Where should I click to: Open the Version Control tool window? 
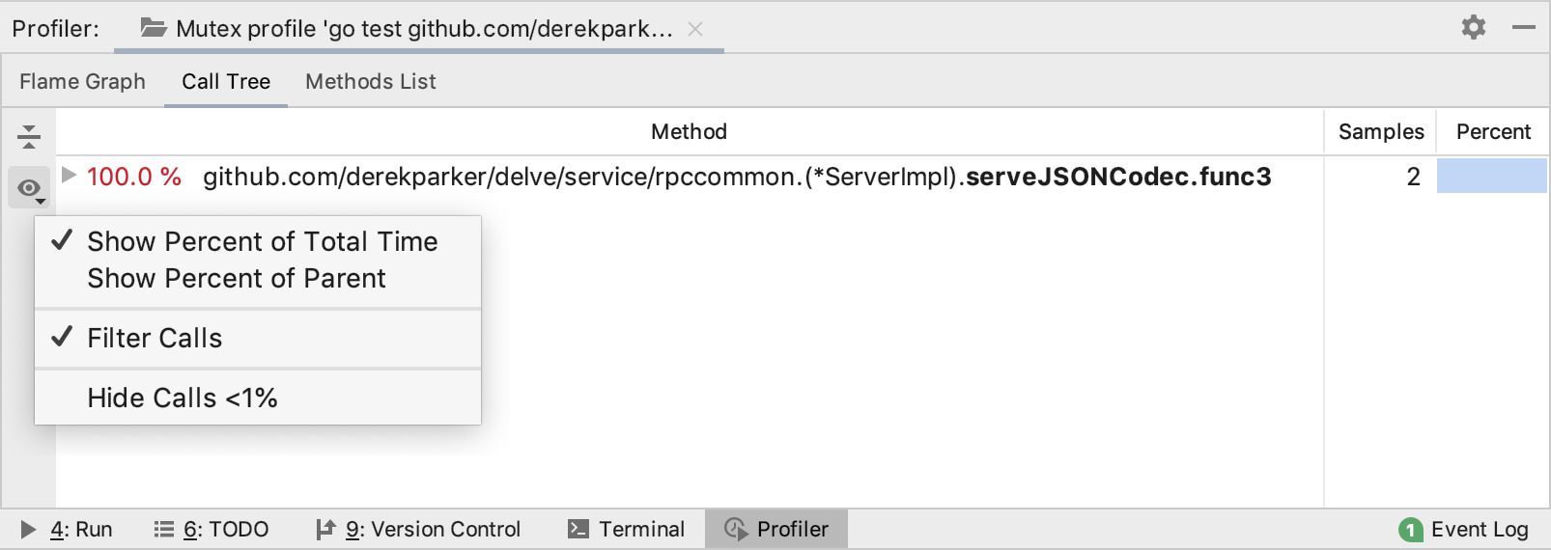418,529
